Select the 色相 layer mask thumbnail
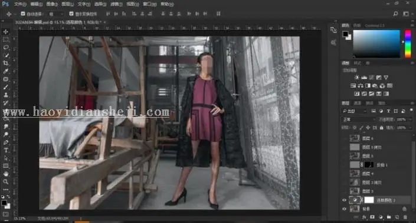This screenshot has width=416, height=223. (x=369, y=165)
